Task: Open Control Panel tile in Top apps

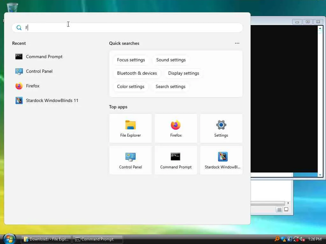Action: 131,160
